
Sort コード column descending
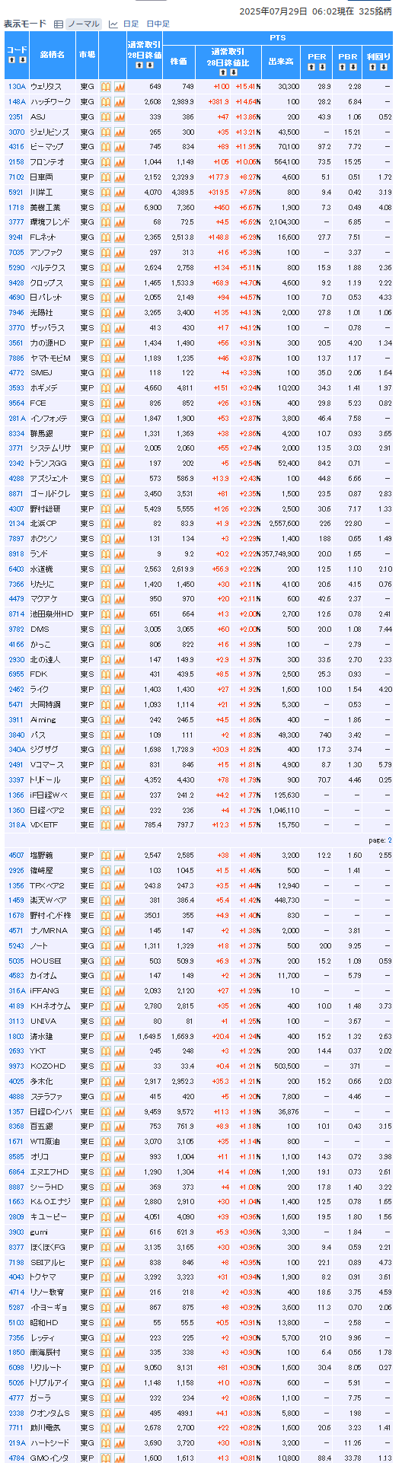coord(21,59)
